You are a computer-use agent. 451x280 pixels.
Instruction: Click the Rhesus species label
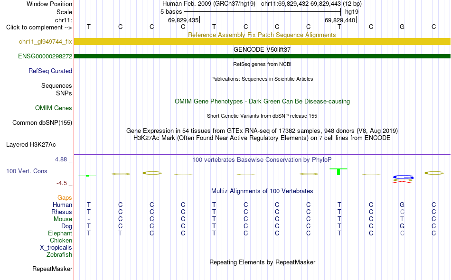[62, 212]
